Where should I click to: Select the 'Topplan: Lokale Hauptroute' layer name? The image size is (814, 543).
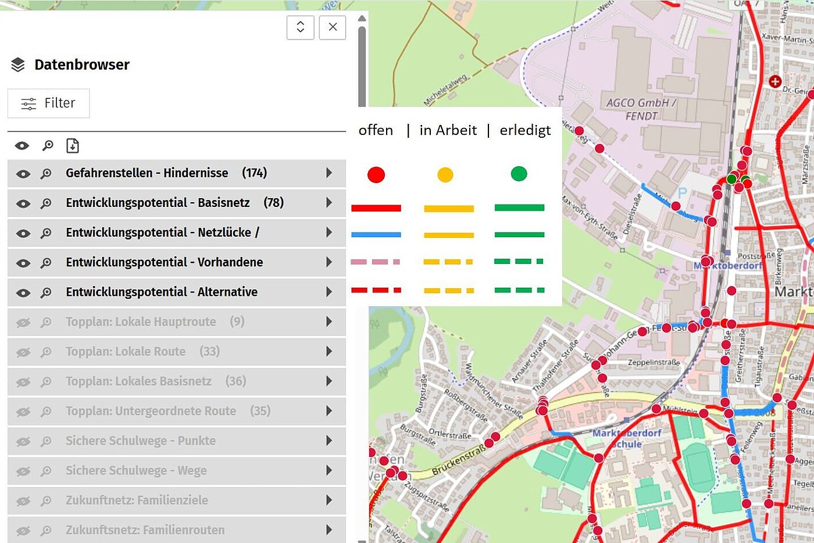[x=141, y=321]
